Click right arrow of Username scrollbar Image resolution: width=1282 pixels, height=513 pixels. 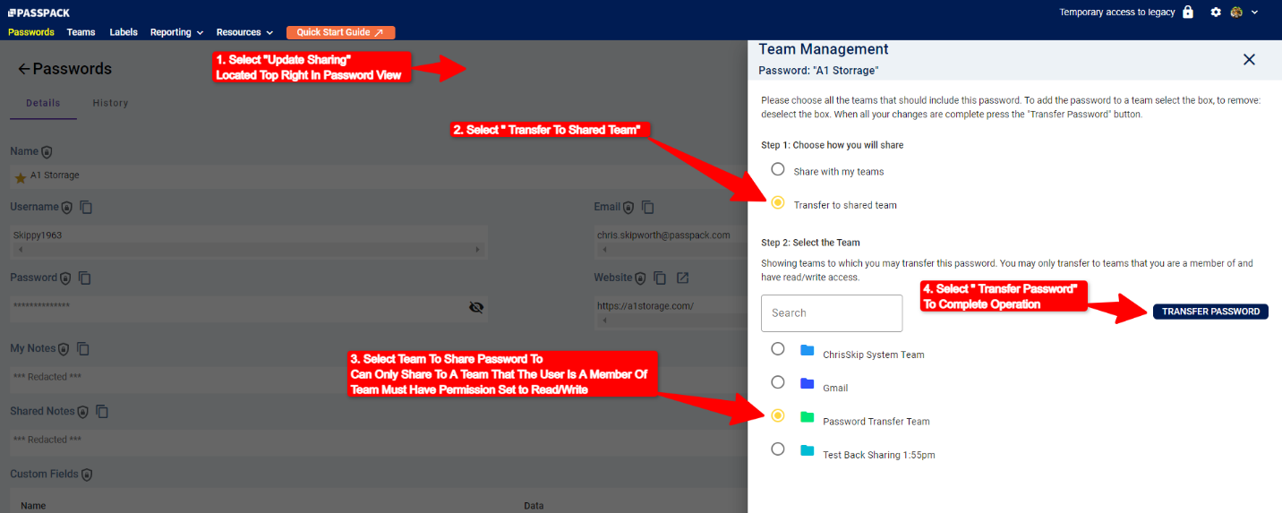point(478,249)
